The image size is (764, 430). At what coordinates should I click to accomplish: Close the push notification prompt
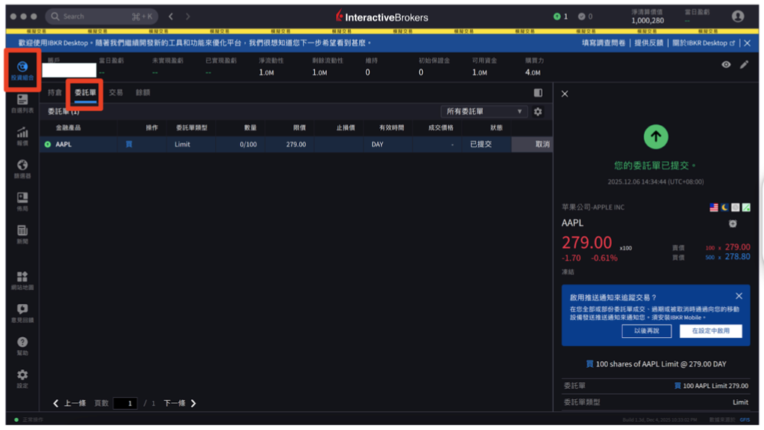(739, 296)
